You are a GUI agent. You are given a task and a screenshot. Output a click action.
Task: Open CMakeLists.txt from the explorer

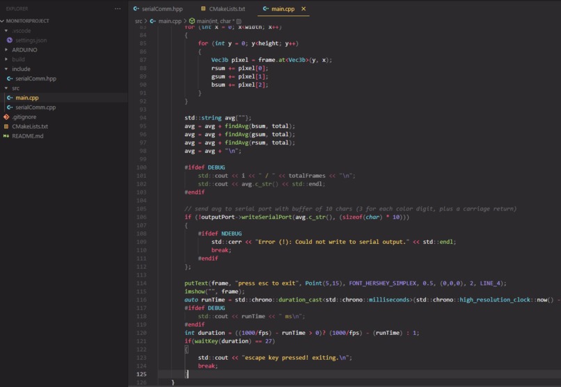pos(30,126)
